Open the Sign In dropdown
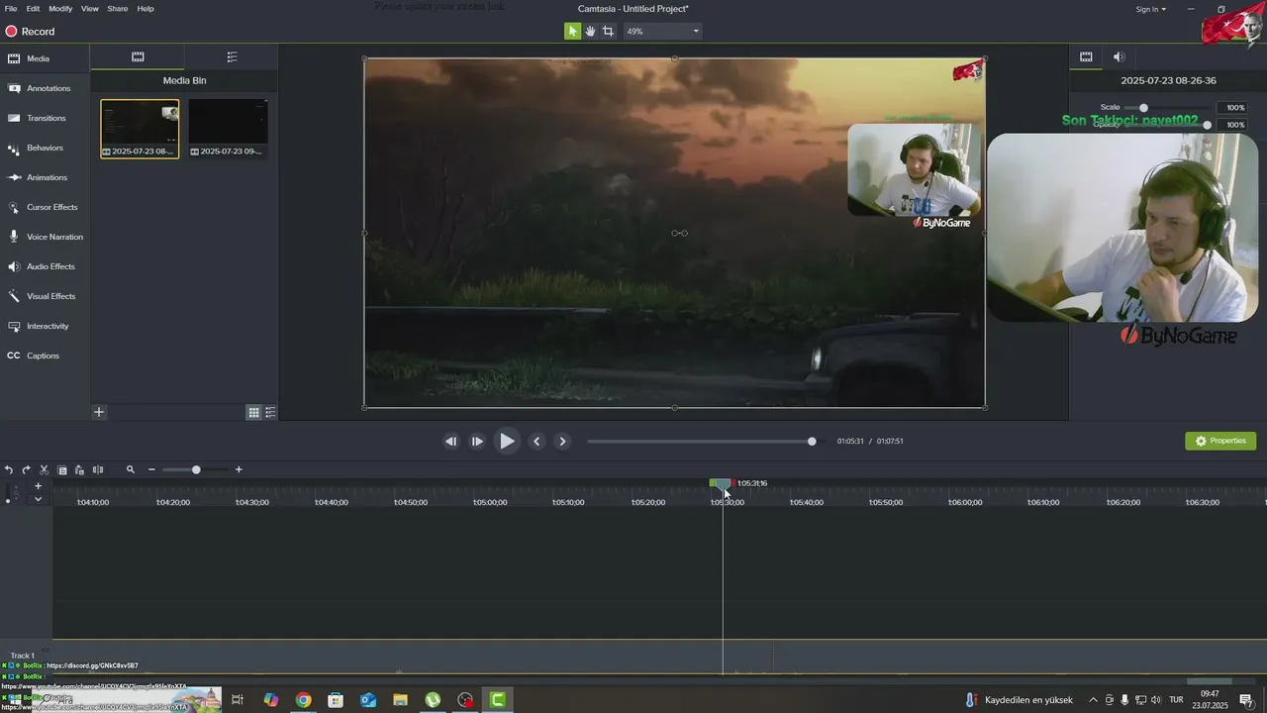Viewport: 1267px width, 713px height. 1150,9
